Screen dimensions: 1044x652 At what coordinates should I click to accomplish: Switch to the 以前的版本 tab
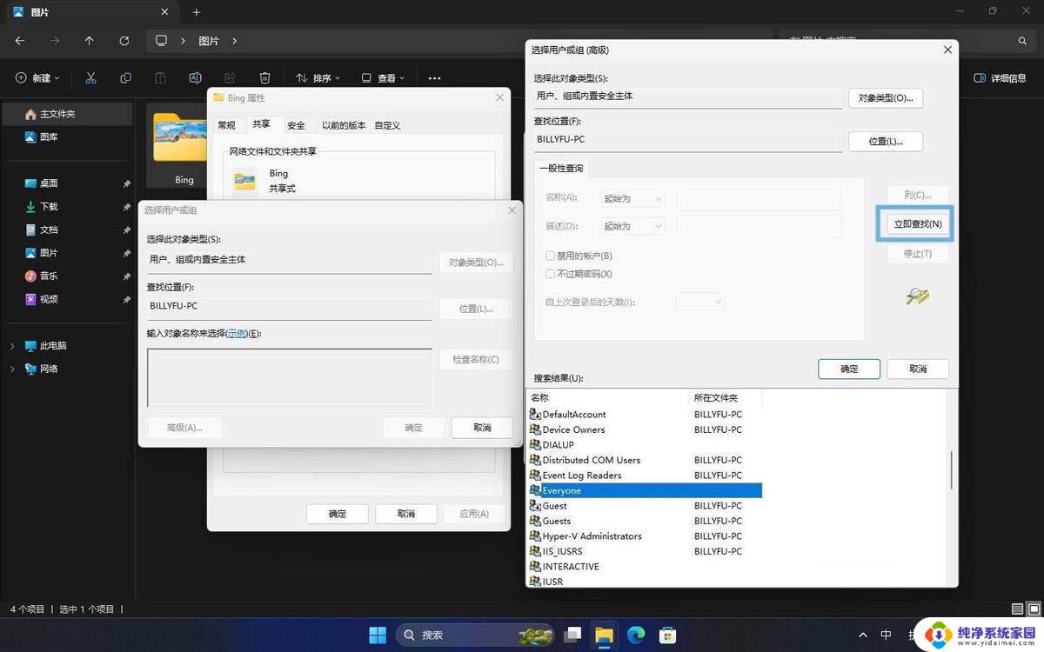pyautogui.click(x=344, y=125)
